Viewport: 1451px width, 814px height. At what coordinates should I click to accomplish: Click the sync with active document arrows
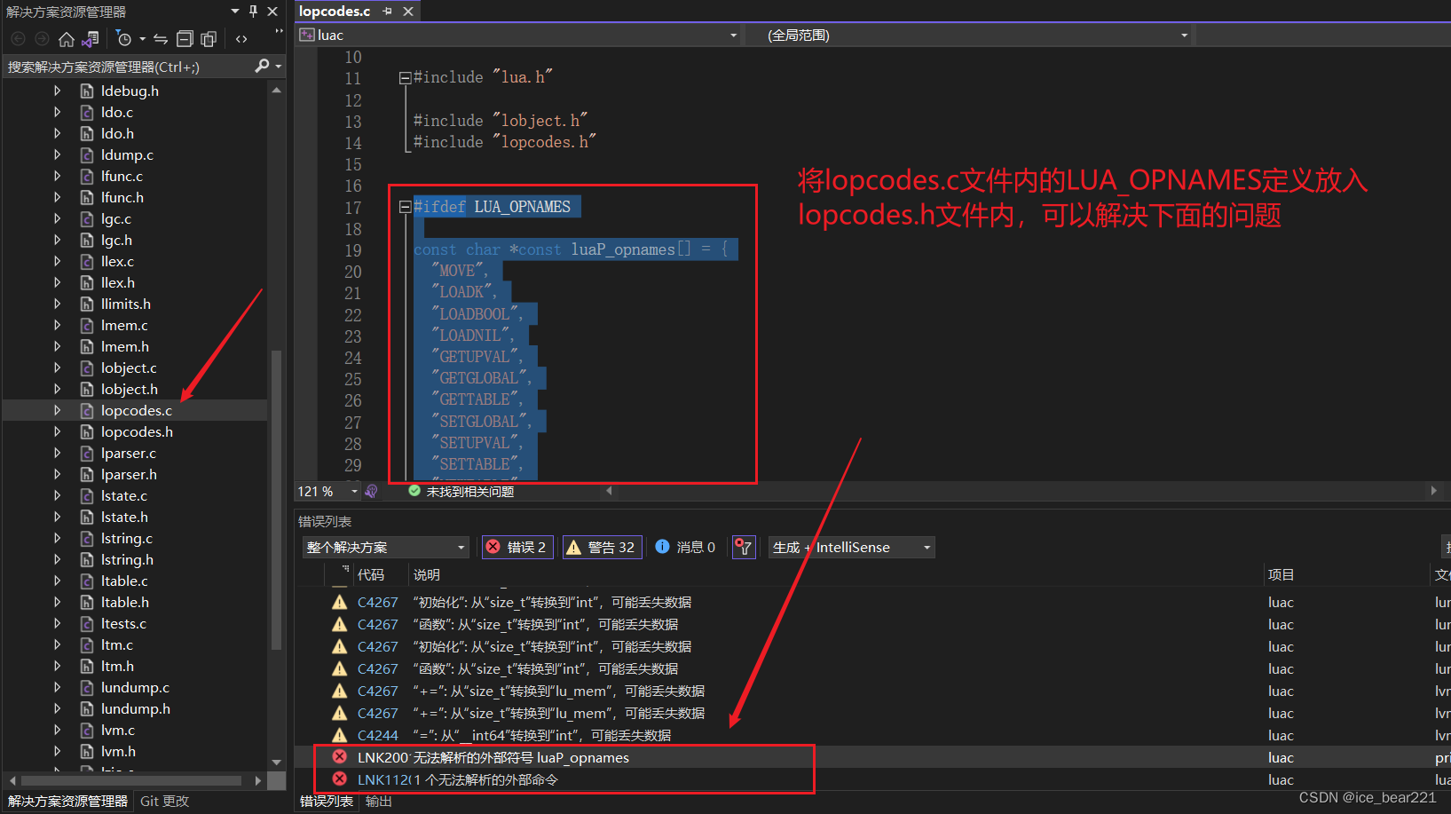[x=161, y=39]
